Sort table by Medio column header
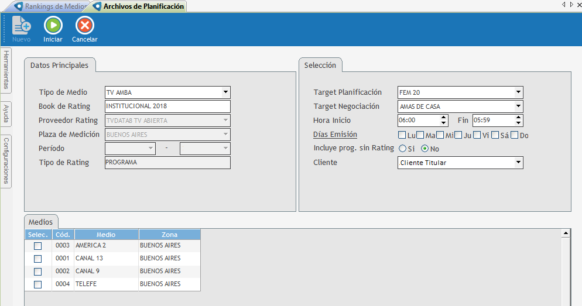582x306 pixels. coord(106,235)
